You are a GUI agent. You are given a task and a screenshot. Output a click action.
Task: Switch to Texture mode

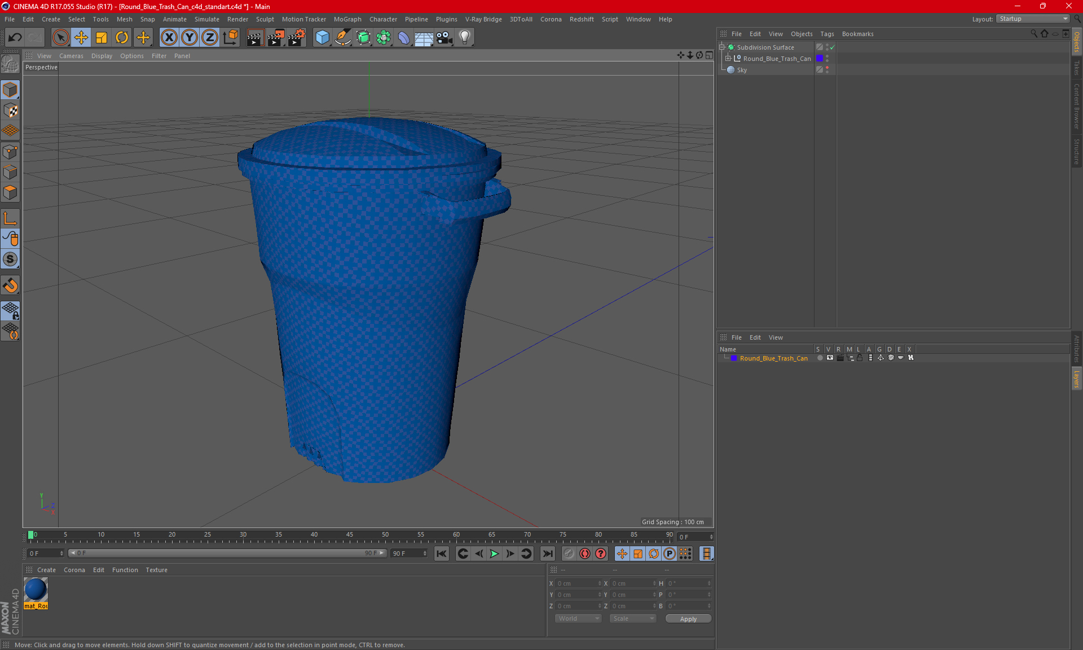tap(10, 111)
